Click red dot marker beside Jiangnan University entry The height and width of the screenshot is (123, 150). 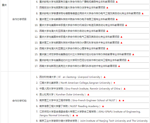pos(114,83)
